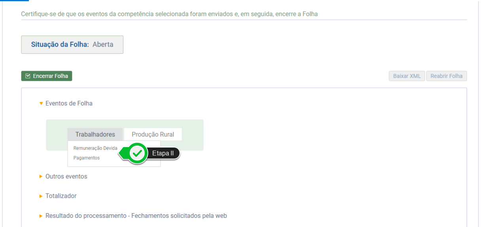Screen dimensions: 482x227
Task: Switch to the Trabalhadores tab
Action: 95,134
